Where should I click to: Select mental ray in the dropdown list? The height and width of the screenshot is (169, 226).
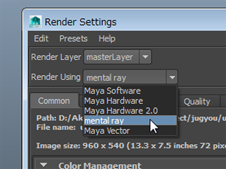[x=130, y=121]
